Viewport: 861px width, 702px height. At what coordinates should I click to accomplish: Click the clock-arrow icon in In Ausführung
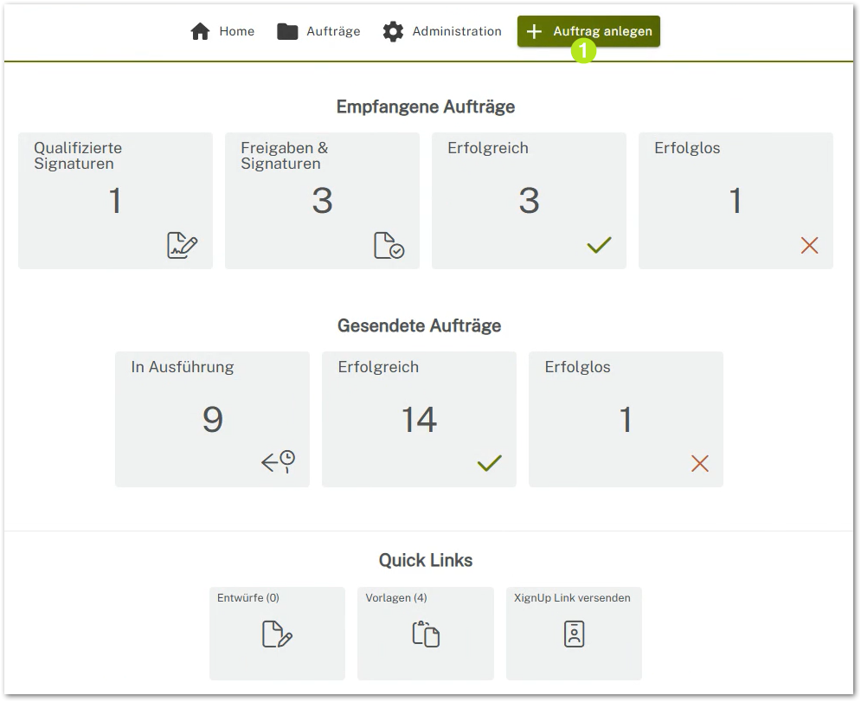pos(279,462)
